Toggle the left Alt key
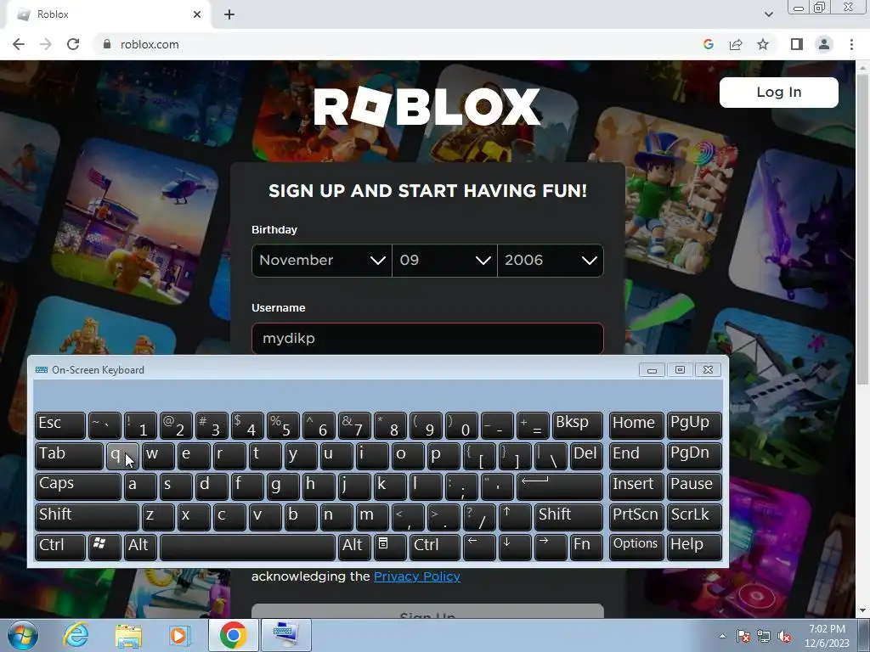Viewport: 870px width, 652px height. tap(140, 547)
